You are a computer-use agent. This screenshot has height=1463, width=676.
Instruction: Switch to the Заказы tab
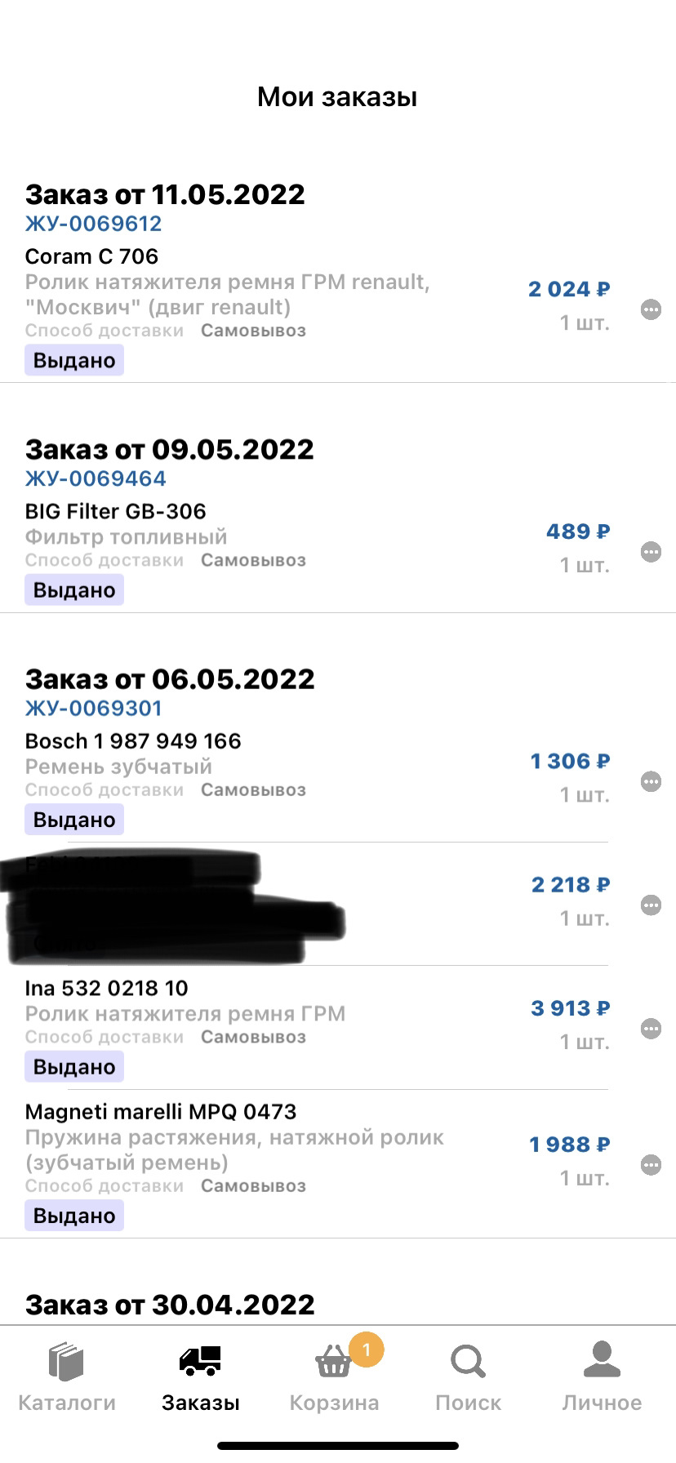pos(201,1378)
